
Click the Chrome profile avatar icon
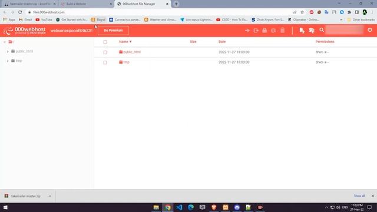[x=365, y=12]
